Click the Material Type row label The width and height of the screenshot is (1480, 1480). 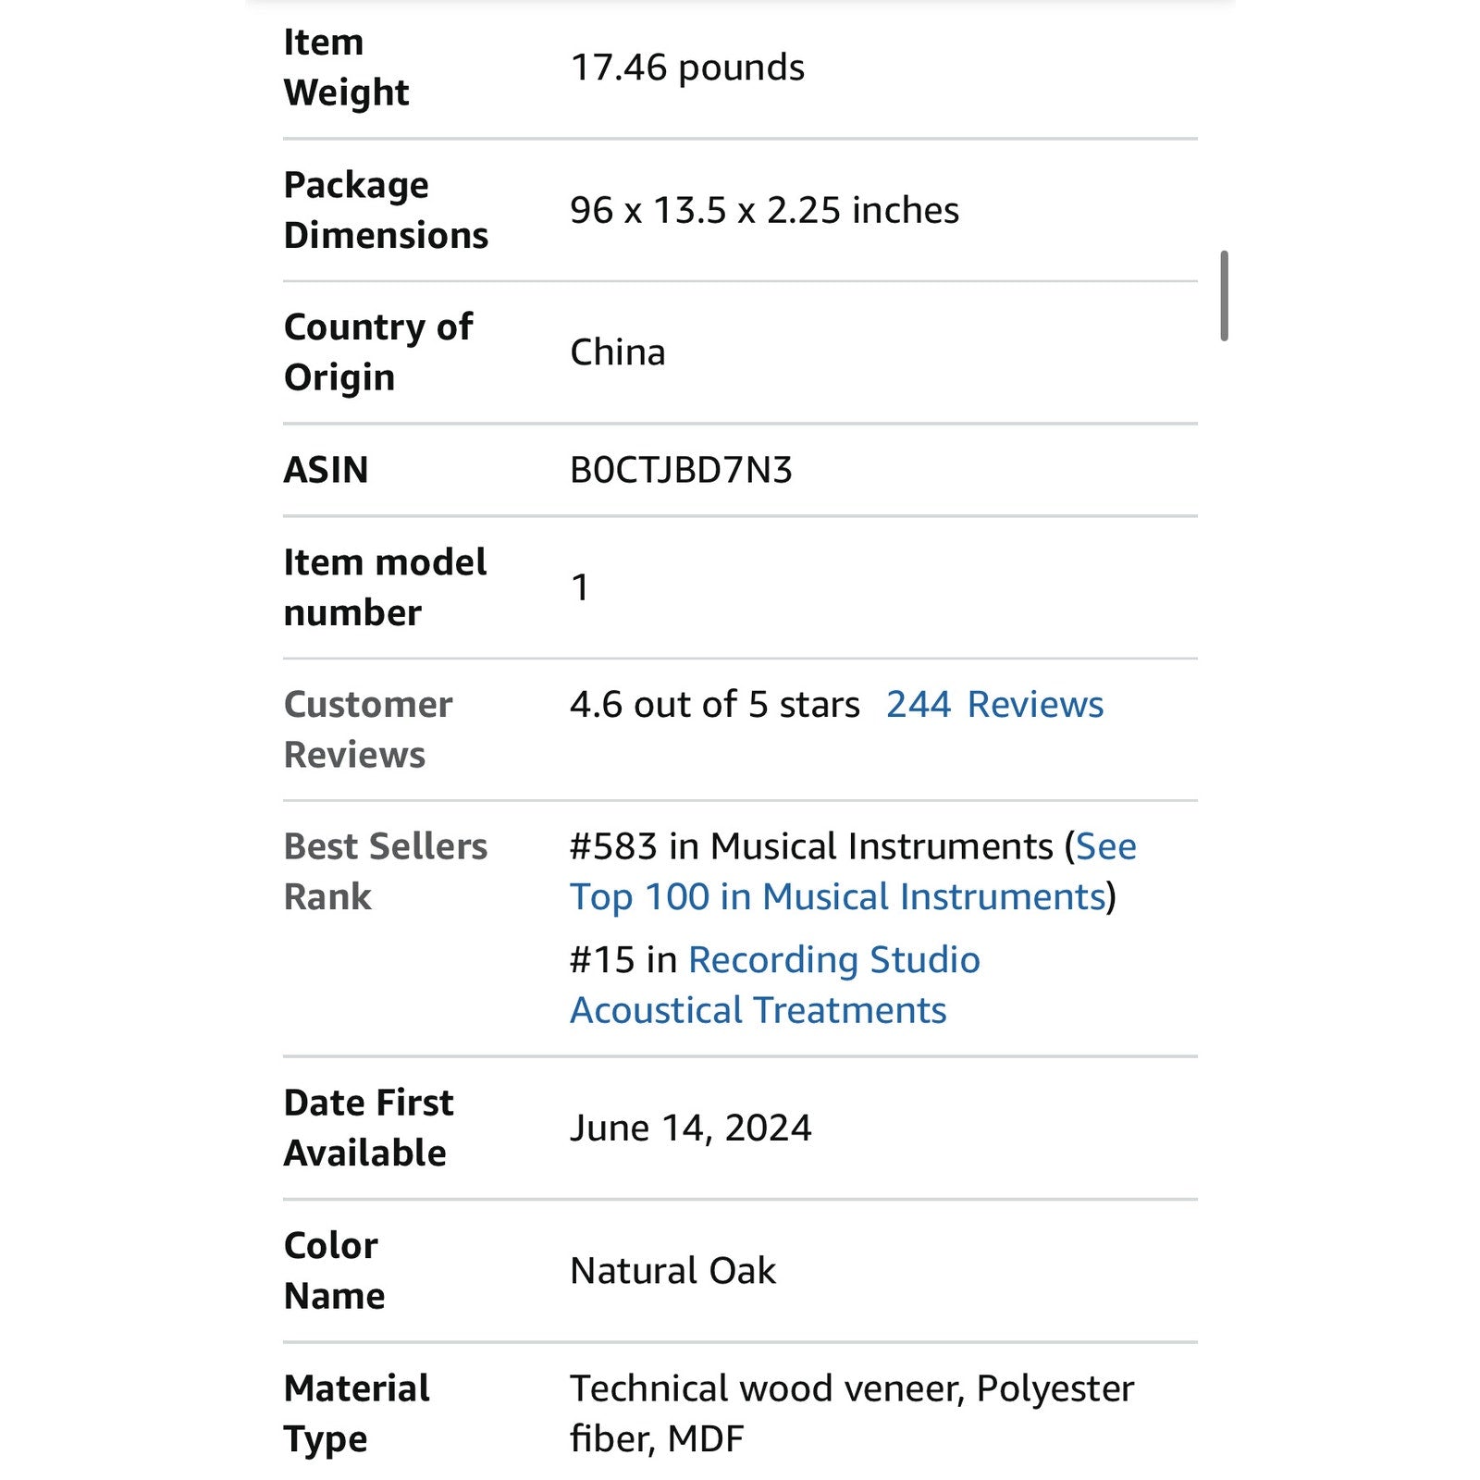(x=356, y=1413)
